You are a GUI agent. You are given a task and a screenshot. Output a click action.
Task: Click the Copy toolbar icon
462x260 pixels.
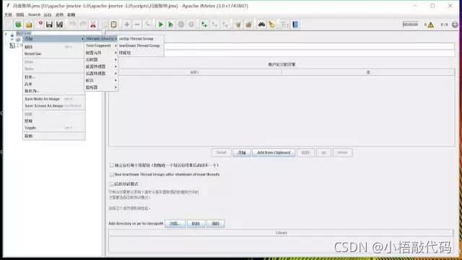(x=103, y=25)
